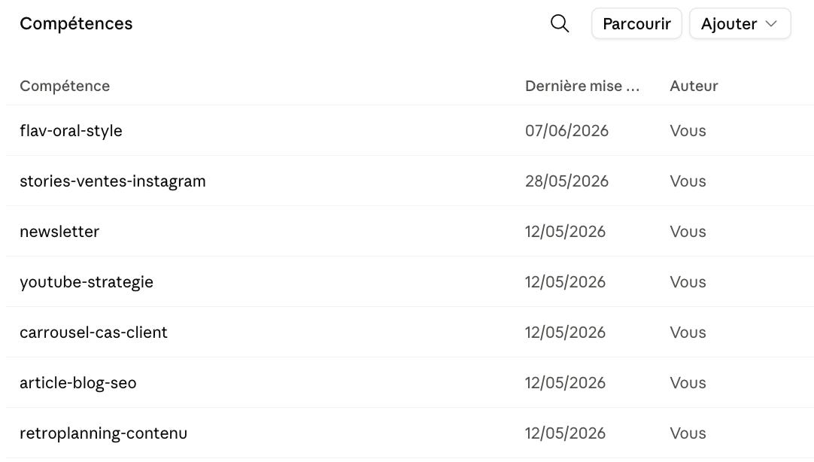Sort by Dernière mise à jour column
Viewport: 814px width, 462px height.
point(582,86)
